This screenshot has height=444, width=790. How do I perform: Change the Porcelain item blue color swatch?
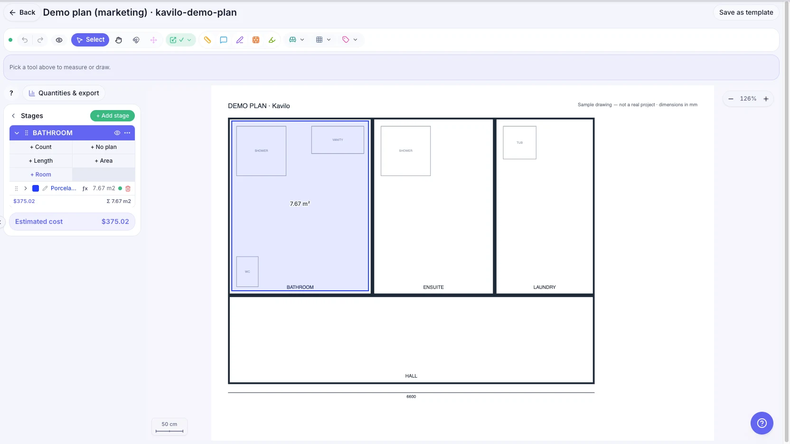coord(36,188)
